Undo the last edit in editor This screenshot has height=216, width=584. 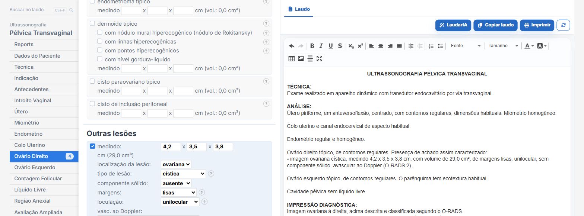tap(292, 46)
